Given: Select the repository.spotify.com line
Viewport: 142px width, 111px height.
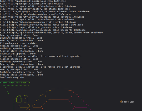Looking at the screenshot, I should pyautogui.click(x=35, y=9).
